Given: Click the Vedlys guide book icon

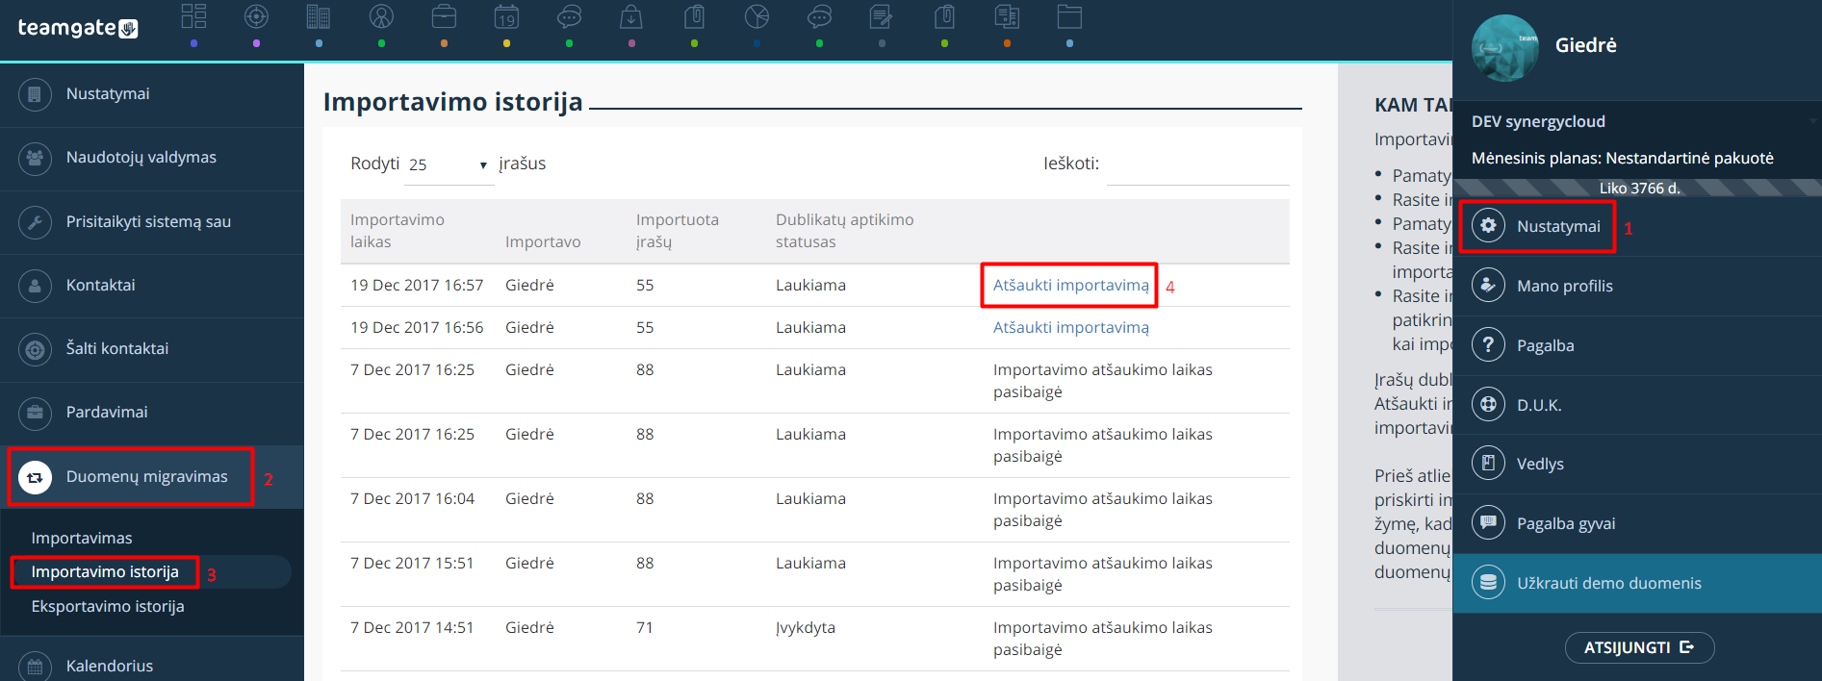Looking at the screenshot, I should point(1488,464).
